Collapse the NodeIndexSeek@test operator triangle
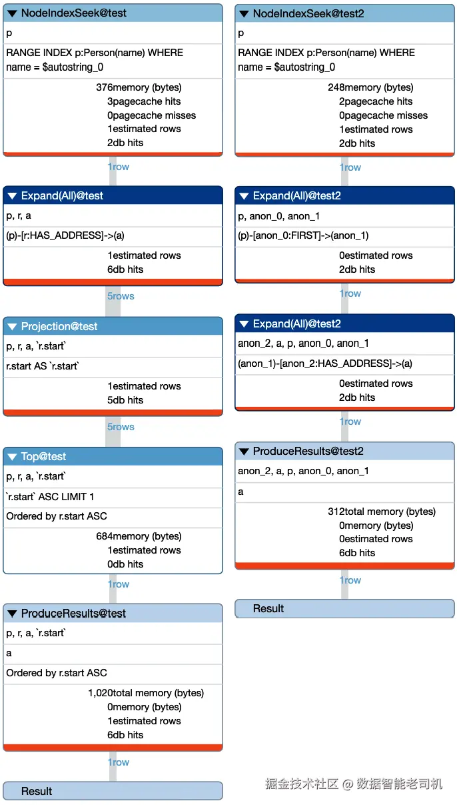Viewport: 457px width, 805px height. [12, 13]
